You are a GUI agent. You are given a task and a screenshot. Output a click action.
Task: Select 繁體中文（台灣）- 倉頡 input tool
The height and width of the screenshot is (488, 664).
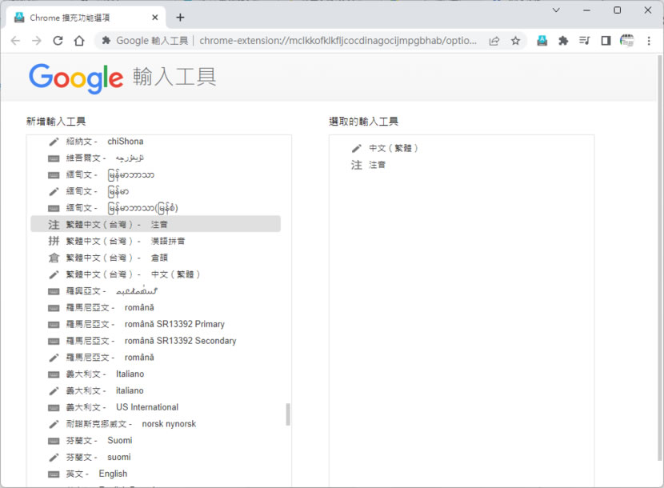click(x=156, y=258)
